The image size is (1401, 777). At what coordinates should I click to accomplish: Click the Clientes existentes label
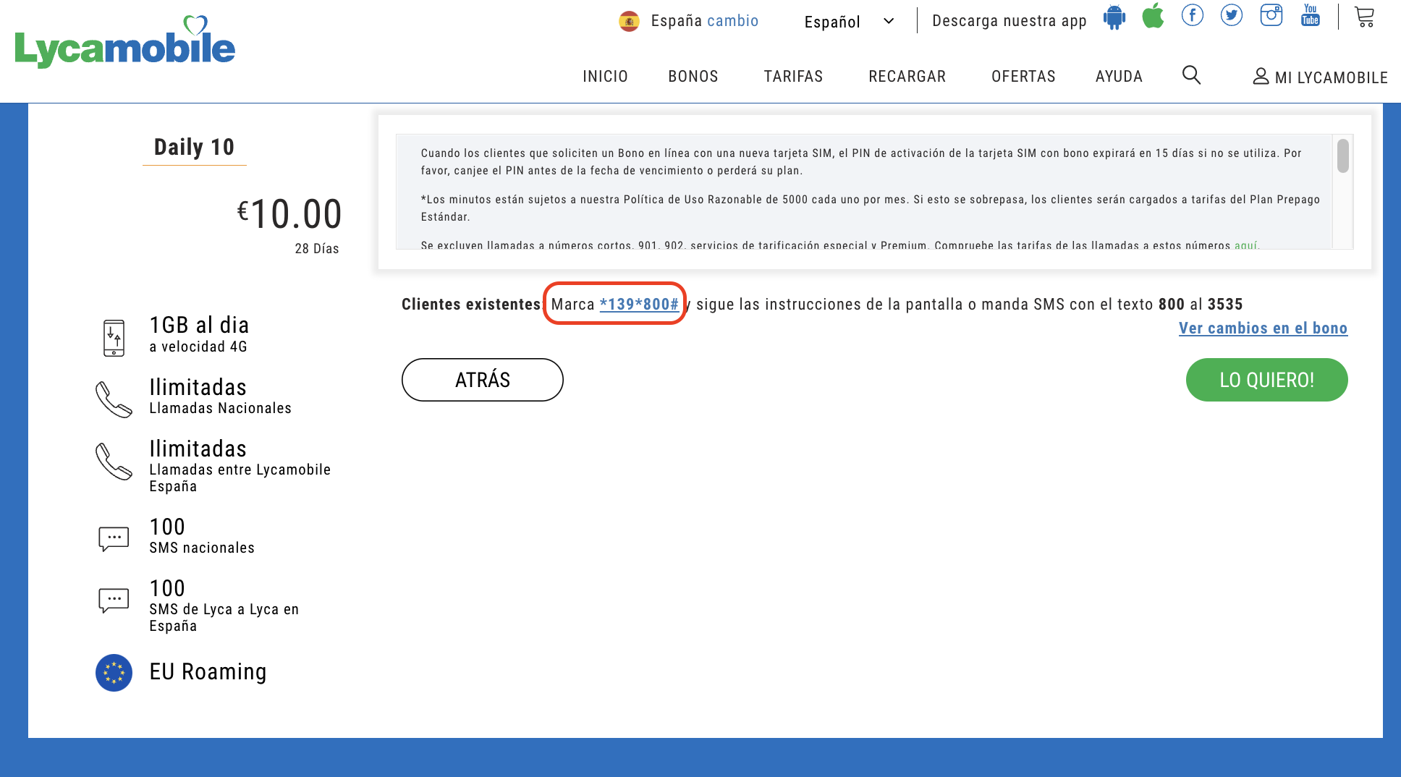pos(471,304)
